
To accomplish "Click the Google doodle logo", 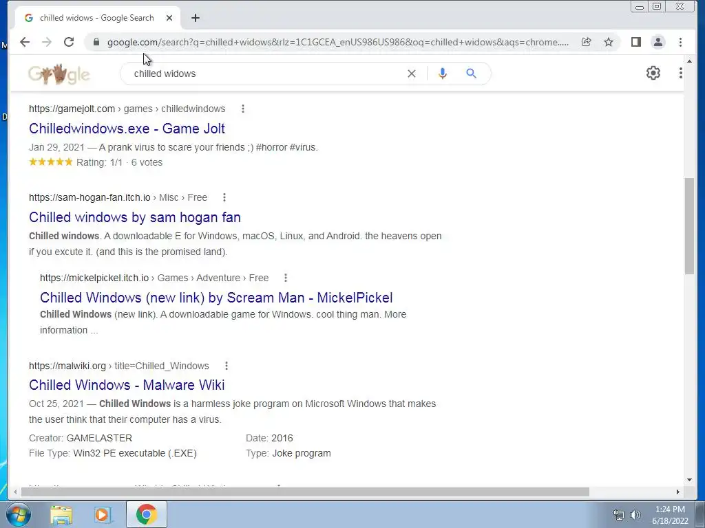I will tap(59, 74).
